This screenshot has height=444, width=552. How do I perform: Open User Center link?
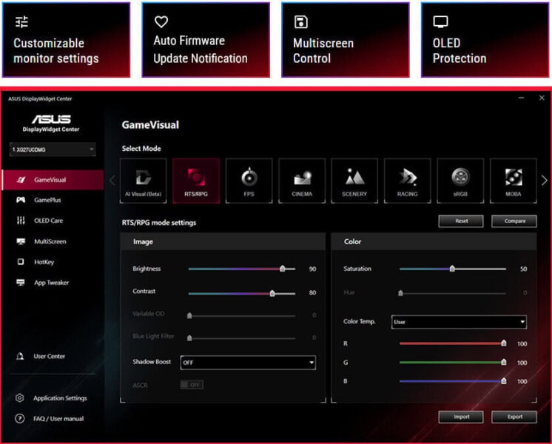point(50,356)
